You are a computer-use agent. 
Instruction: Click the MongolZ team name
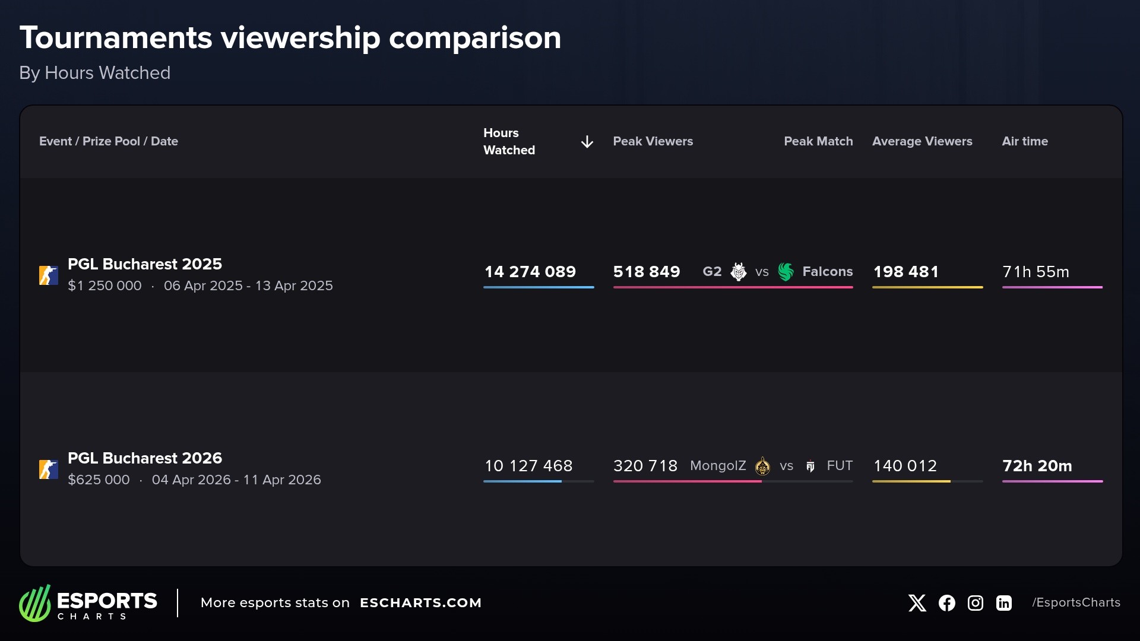pos(718,466)
